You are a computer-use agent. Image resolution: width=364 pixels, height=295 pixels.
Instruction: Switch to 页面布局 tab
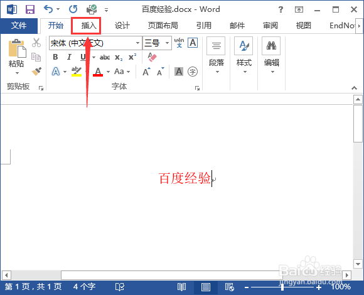click(163, 25)
